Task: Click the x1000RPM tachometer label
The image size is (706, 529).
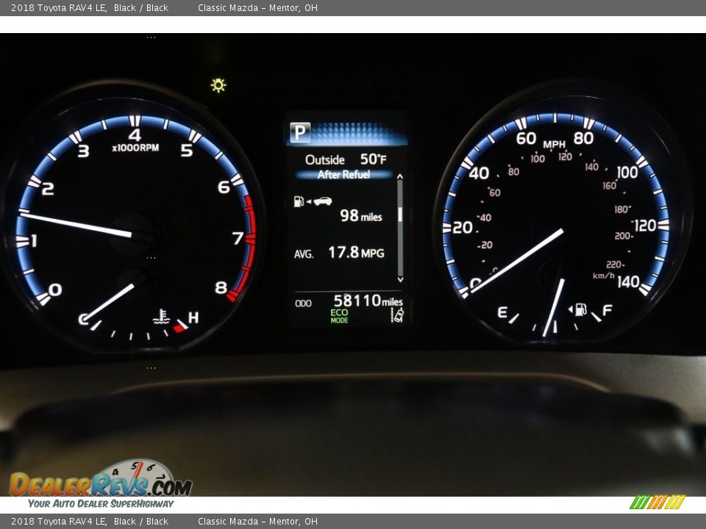Action: coord(135,148)
